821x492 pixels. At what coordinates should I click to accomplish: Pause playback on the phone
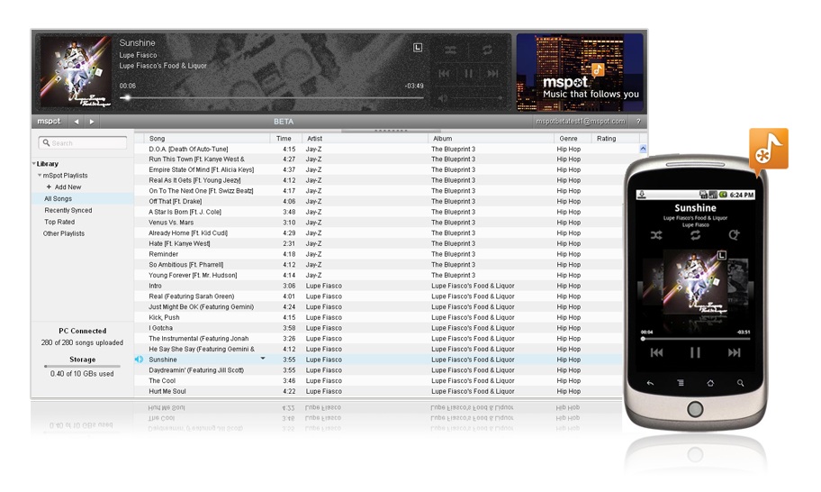[x=695, y=352]
